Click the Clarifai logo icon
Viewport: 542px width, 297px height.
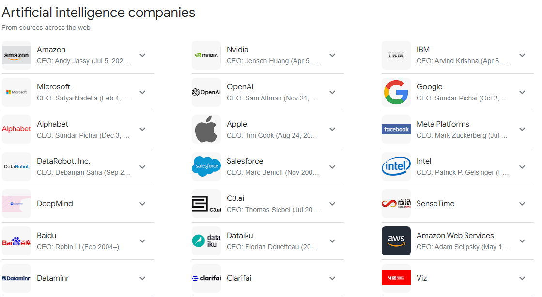click(206, 278)
